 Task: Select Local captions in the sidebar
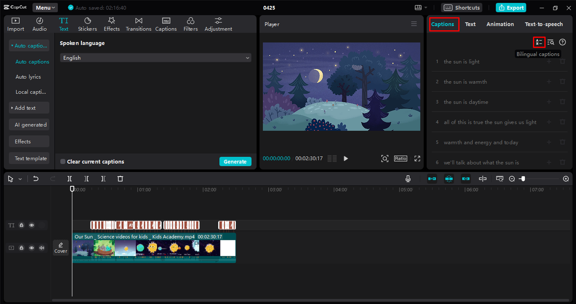coord(31,92)
